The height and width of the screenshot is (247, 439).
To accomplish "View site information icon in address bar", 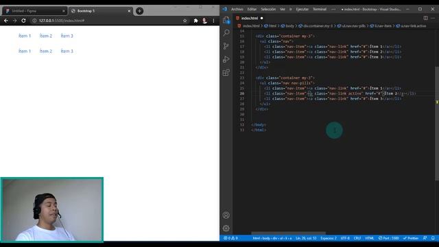I will pyautogui.click(x=34, y=21).
